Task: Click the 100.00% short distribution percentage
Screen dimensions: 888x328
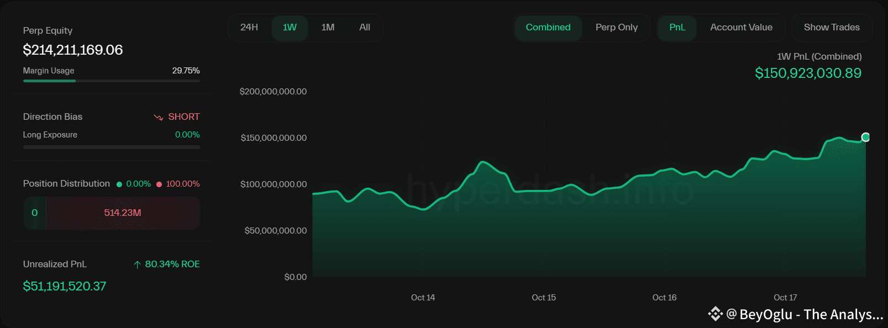Action: pos(183,184)
